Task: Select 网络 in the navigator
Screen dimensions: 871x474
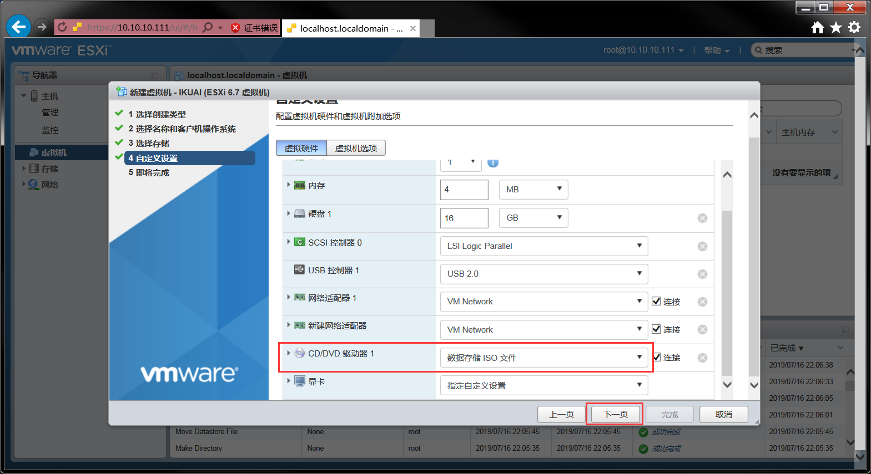Action: pyautogui.click(x=50, y=185)
